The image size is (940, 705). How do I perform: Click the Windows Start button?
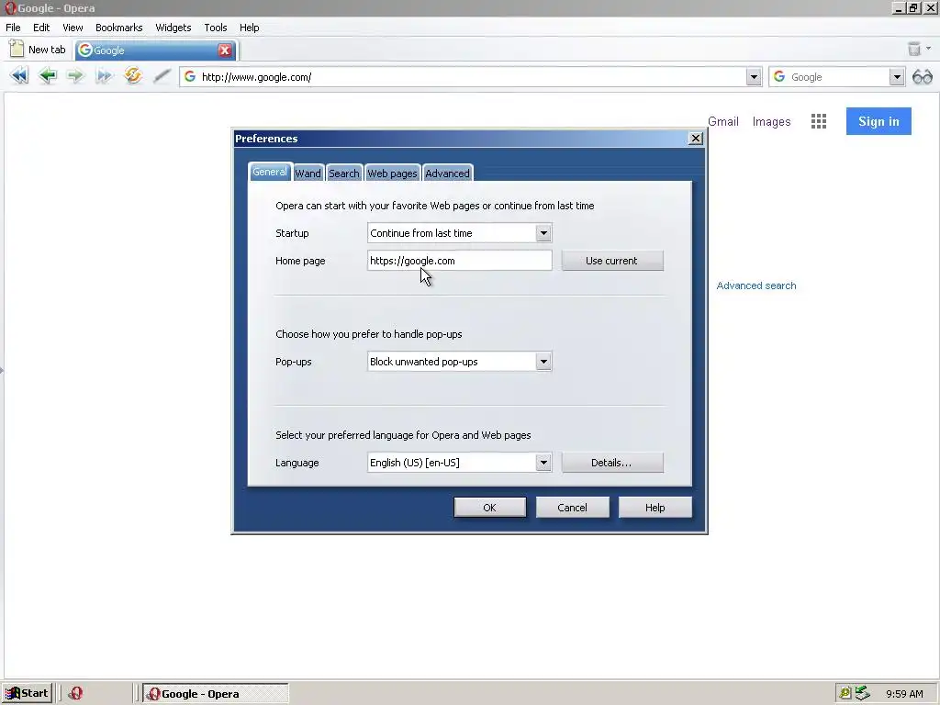click(x=27, y=694)
